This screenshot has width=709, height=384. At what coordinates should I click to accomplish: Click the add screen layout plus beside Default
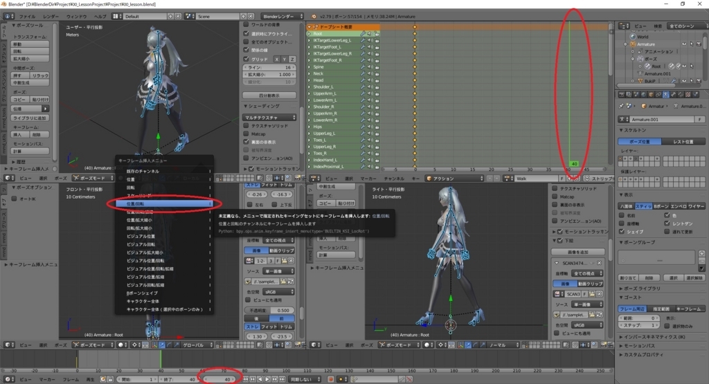click(x=170, y=17)
